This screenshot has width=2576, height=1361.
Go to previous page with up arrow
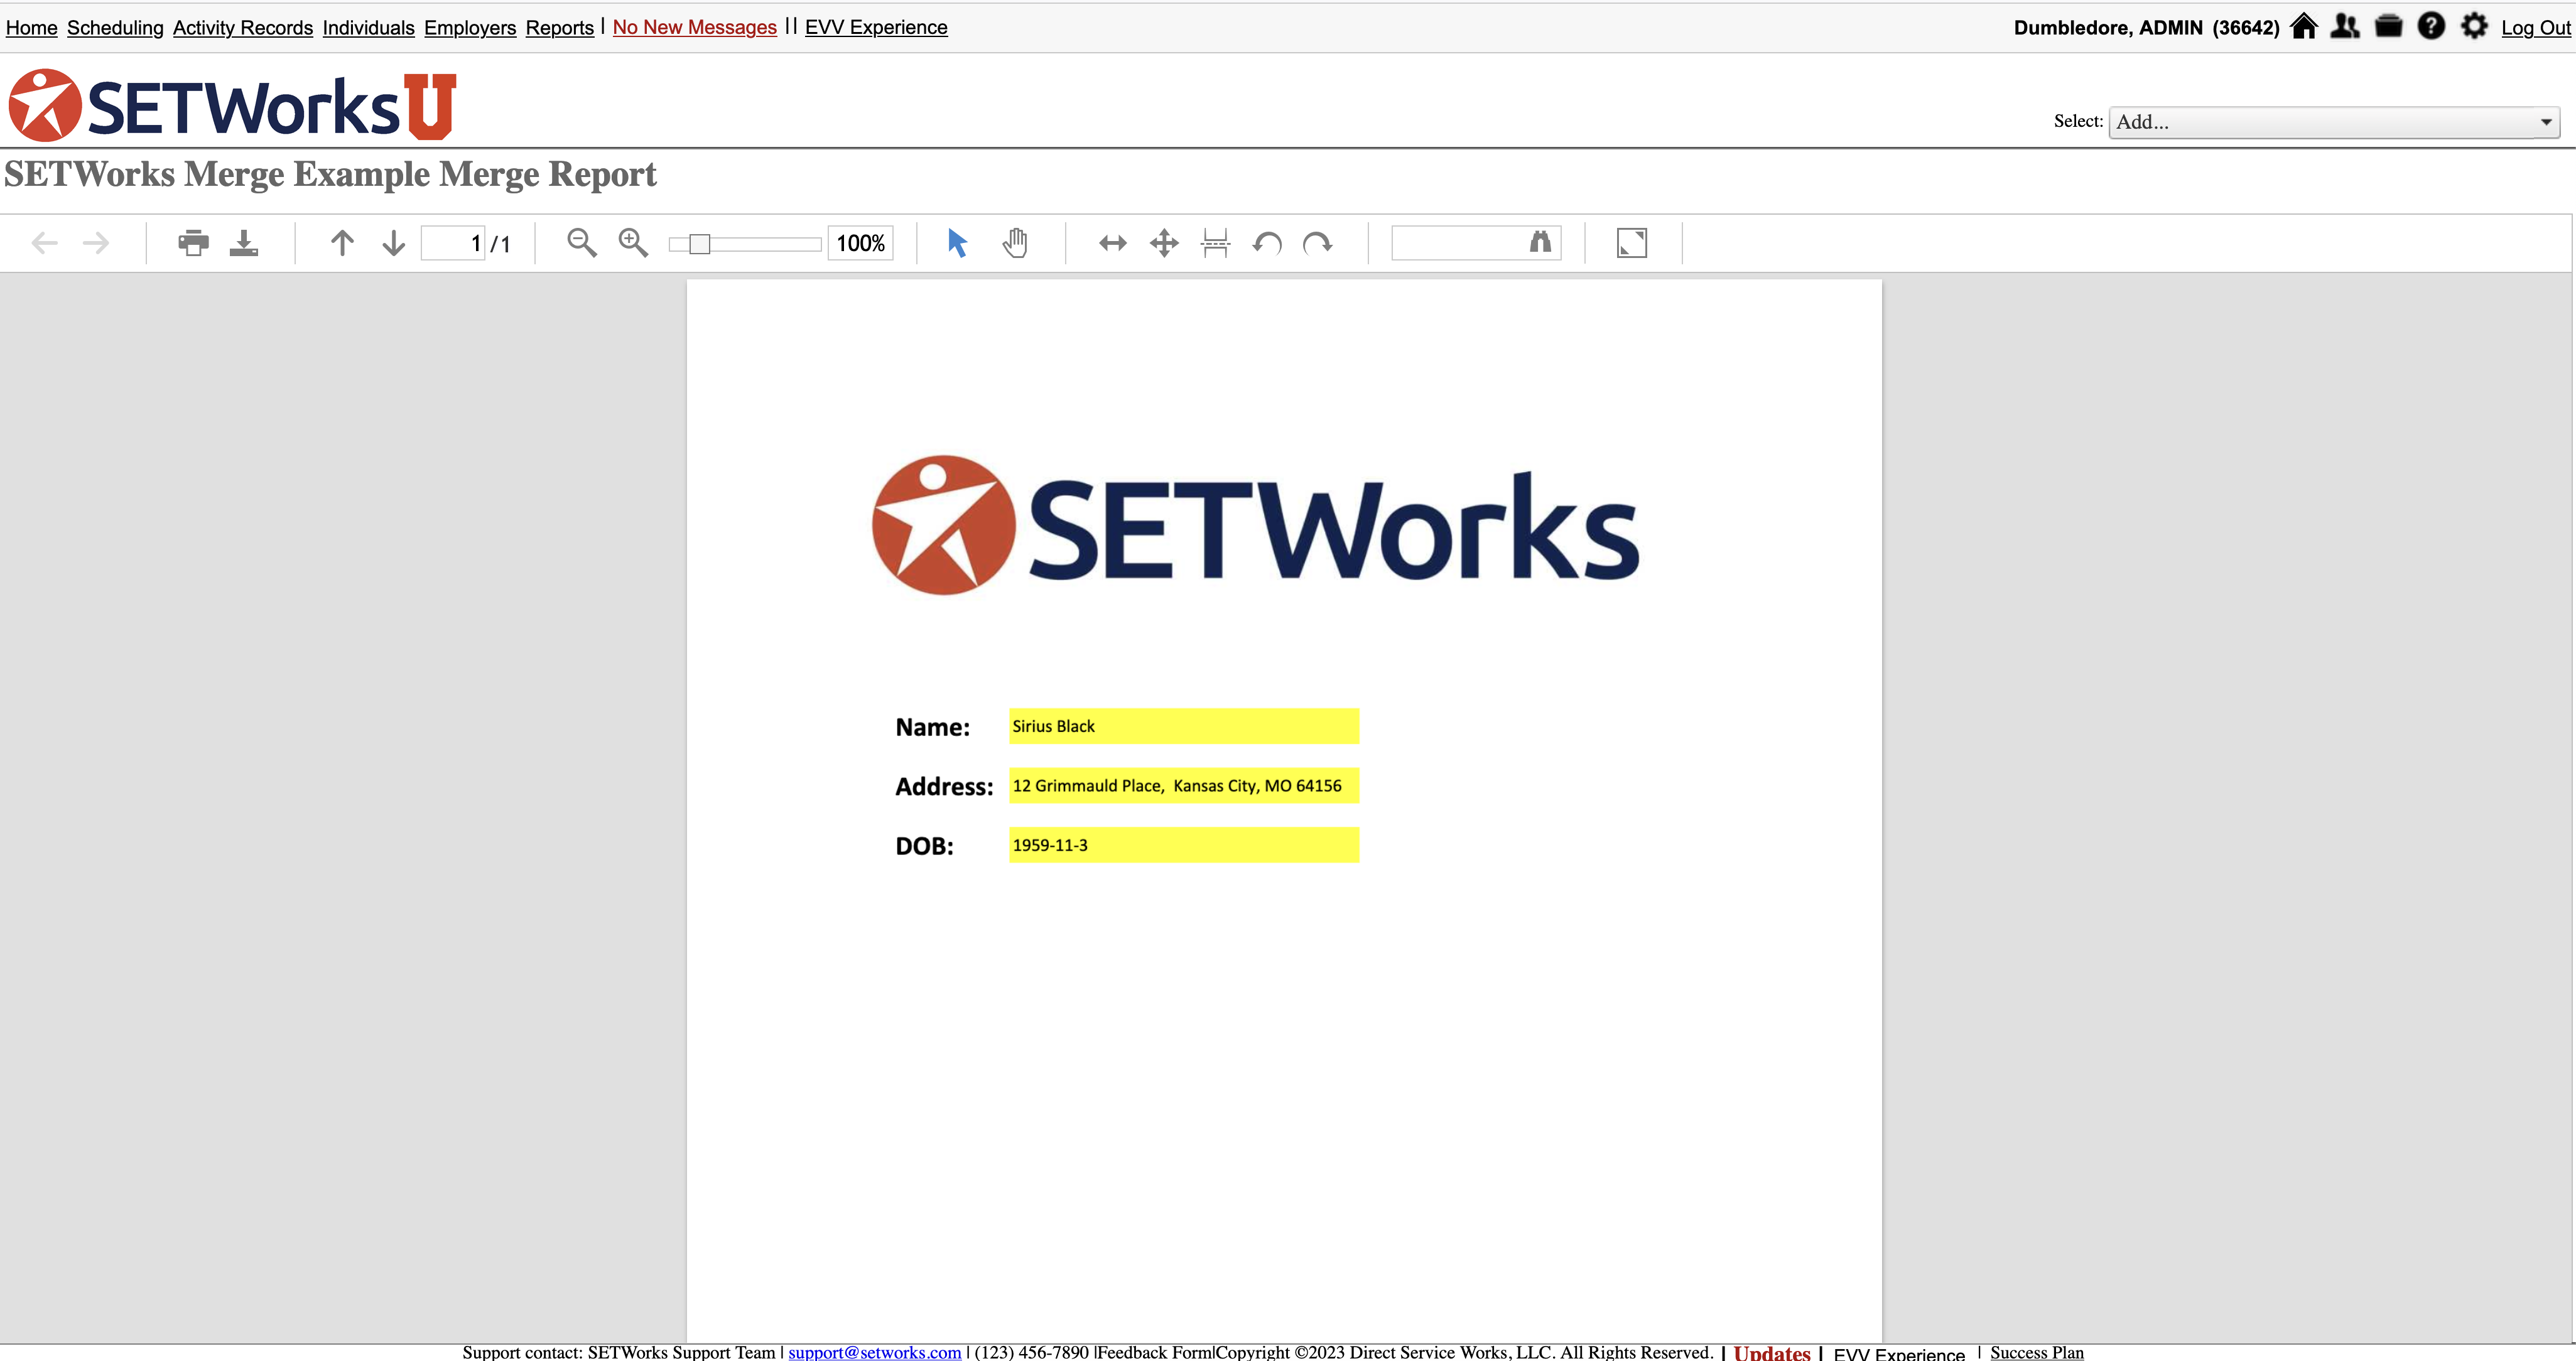tap(342, 243)
